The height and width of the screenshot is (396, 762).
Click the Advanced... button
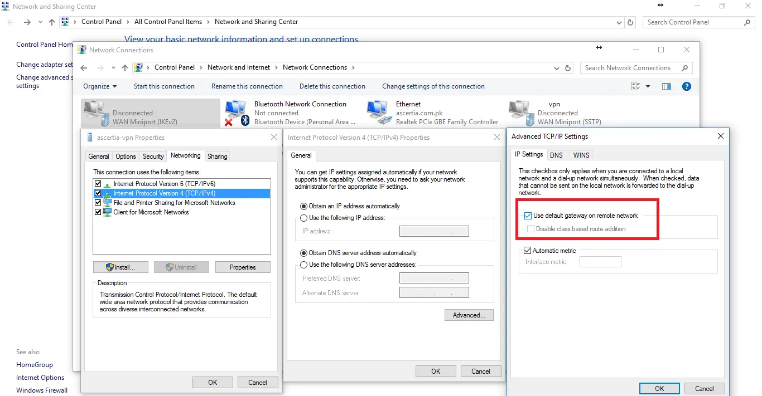click(x=469, y=315)
